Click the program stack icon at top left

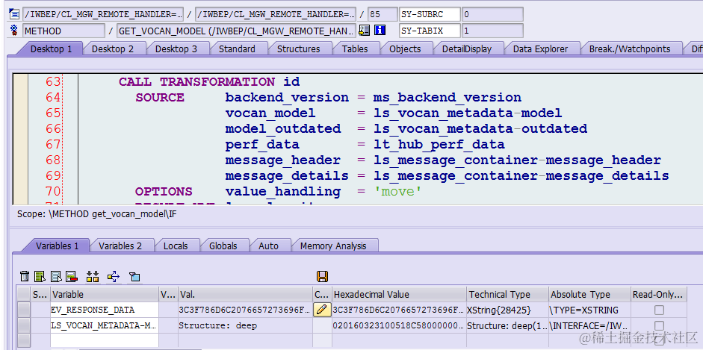[13, 14]
